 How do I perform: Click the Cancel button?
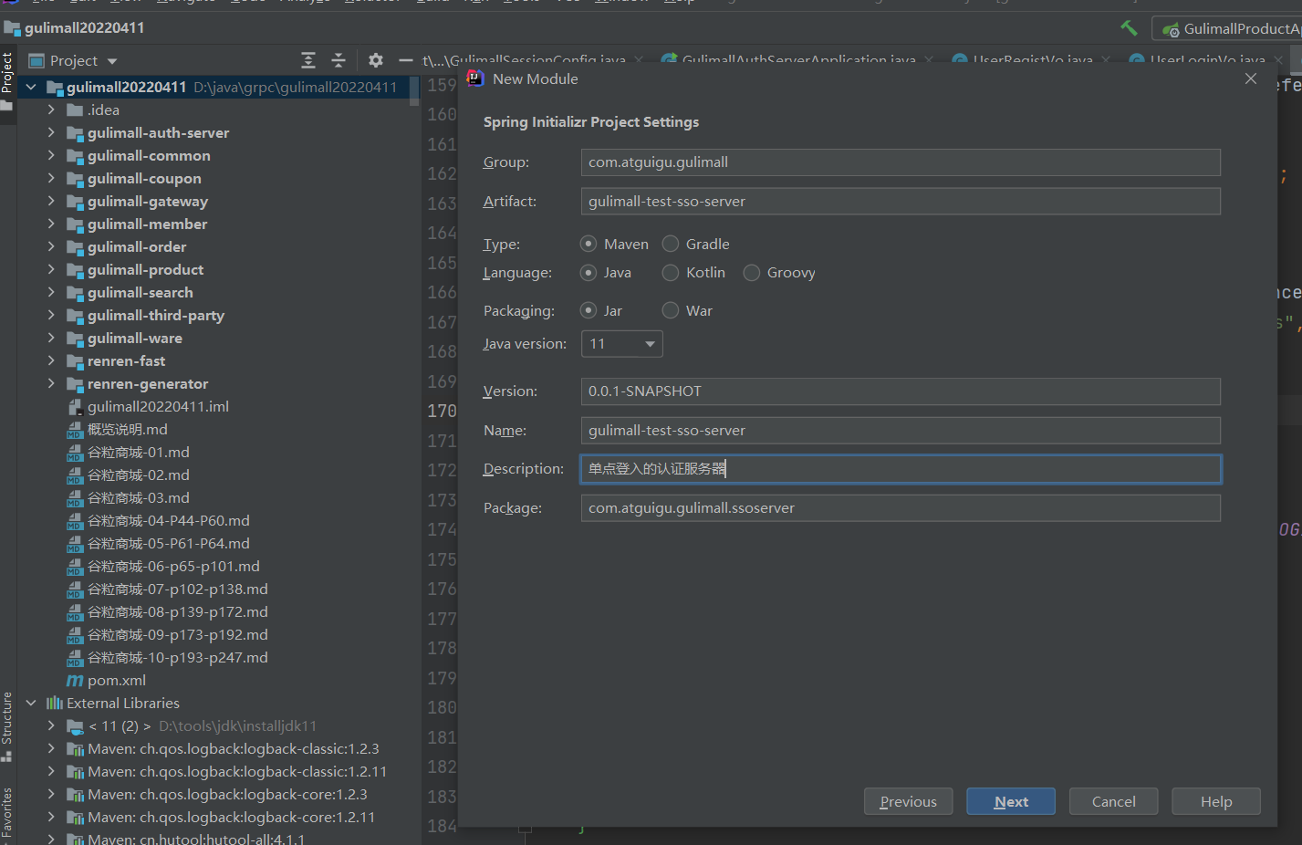[1113, 801]
